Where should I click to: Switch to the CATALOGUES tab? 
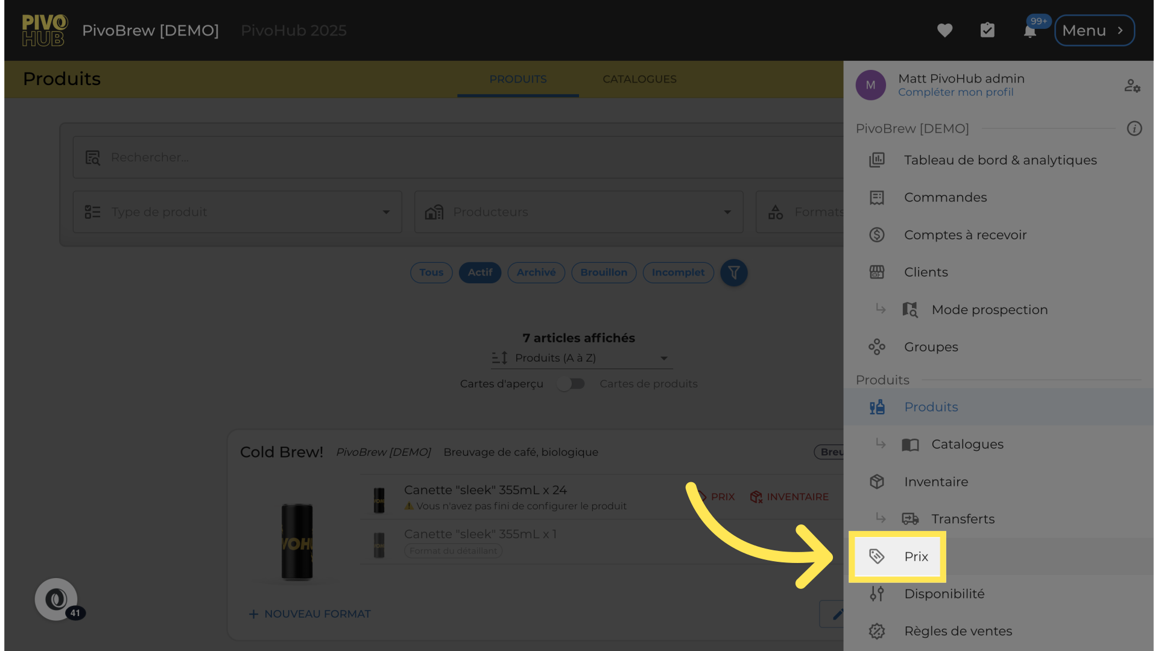pyautogui.click(x=639, y=79)
